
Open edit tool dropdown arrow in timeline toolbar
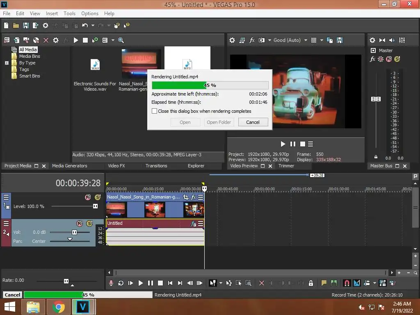221,283
